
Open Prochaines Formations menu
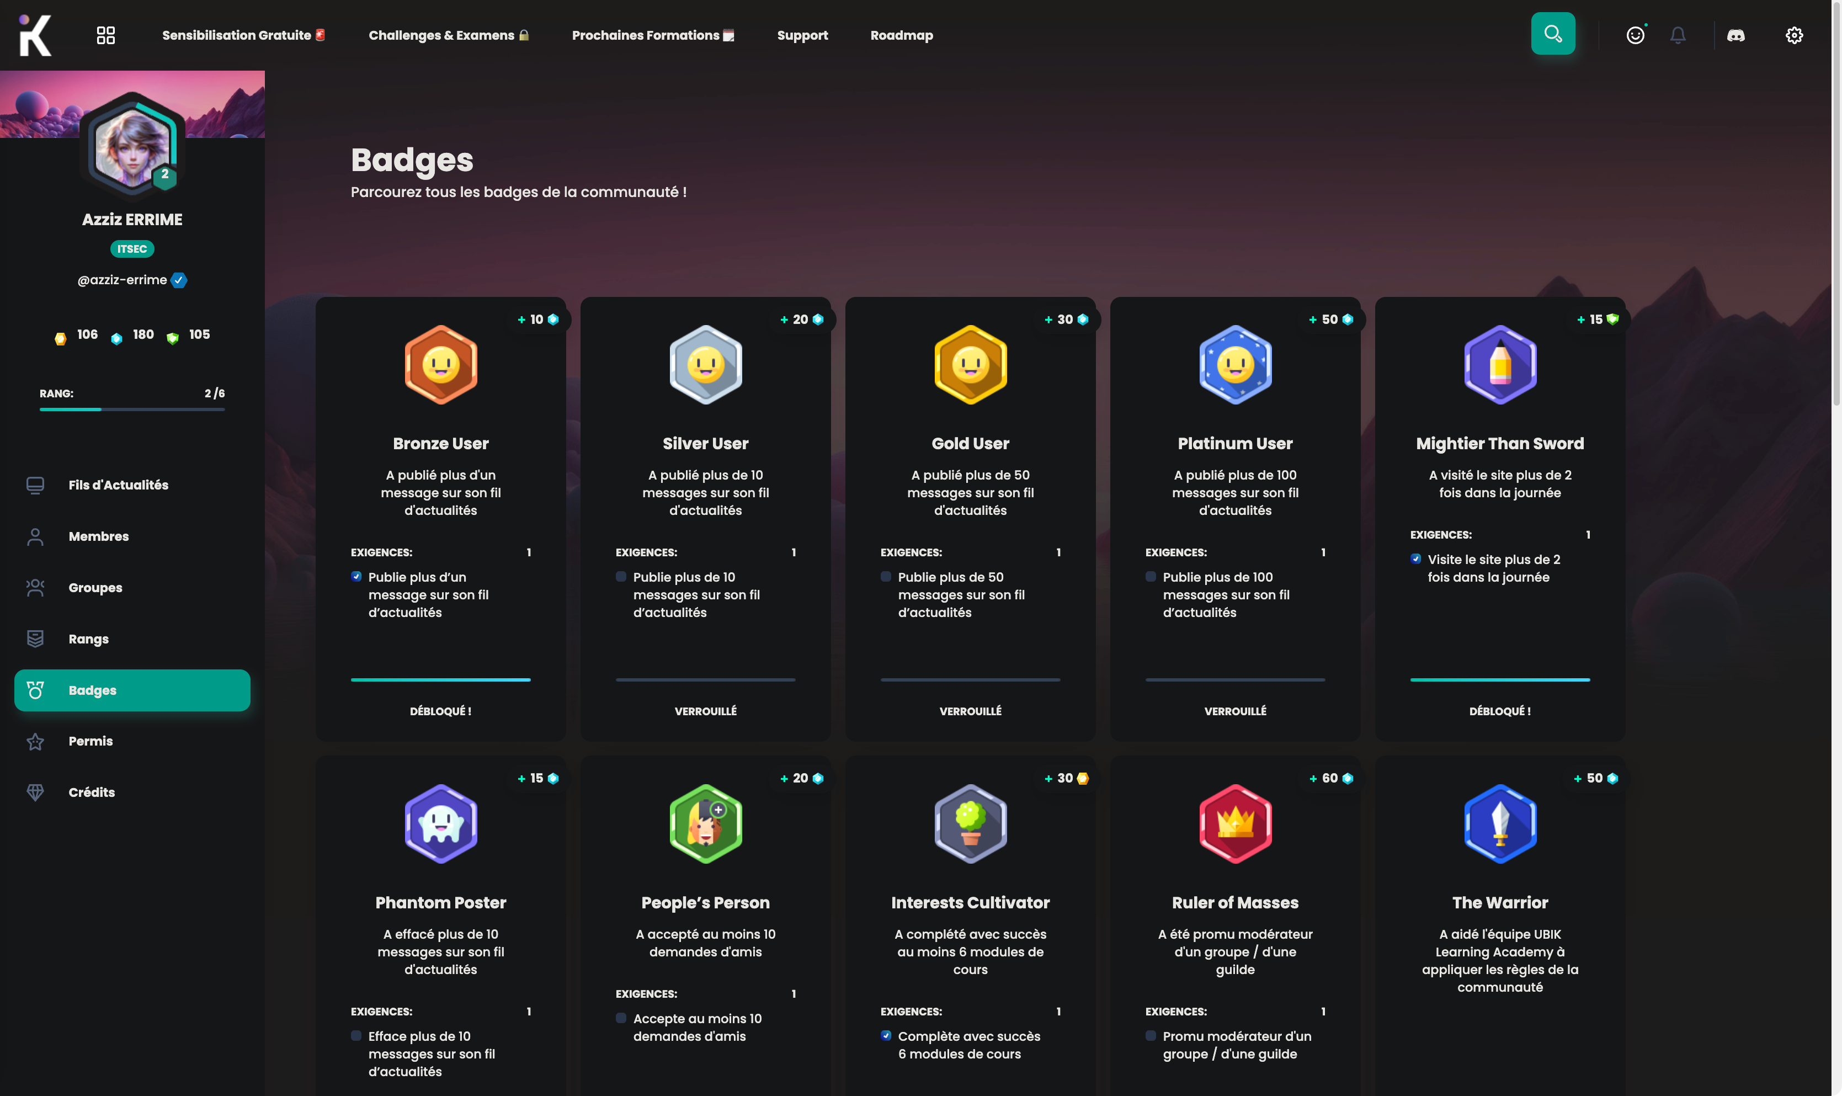click(653, 35)
